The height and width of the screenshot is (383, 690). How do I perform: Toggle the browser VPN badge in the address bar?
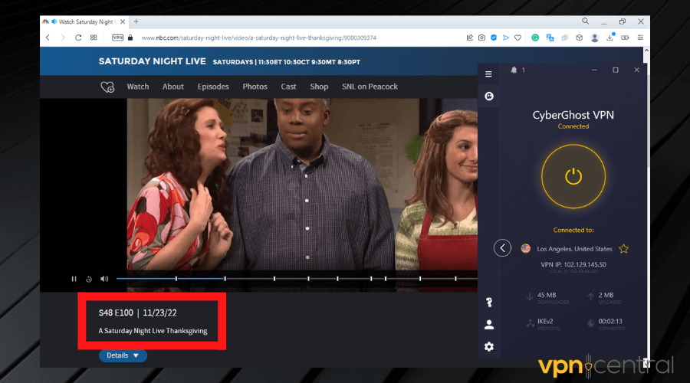(x=117, y=38)
